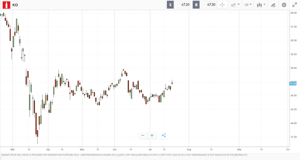Select the blue 47.20 current price label

293,84
